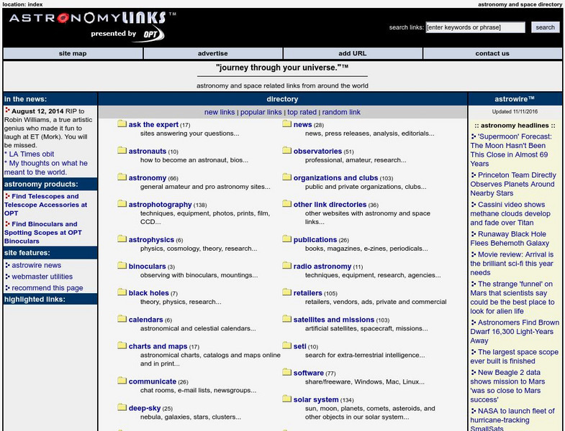Click the folder icon next to astronomy
The width and height of the screenshot is (565, 431).
[x=122, y=177]
